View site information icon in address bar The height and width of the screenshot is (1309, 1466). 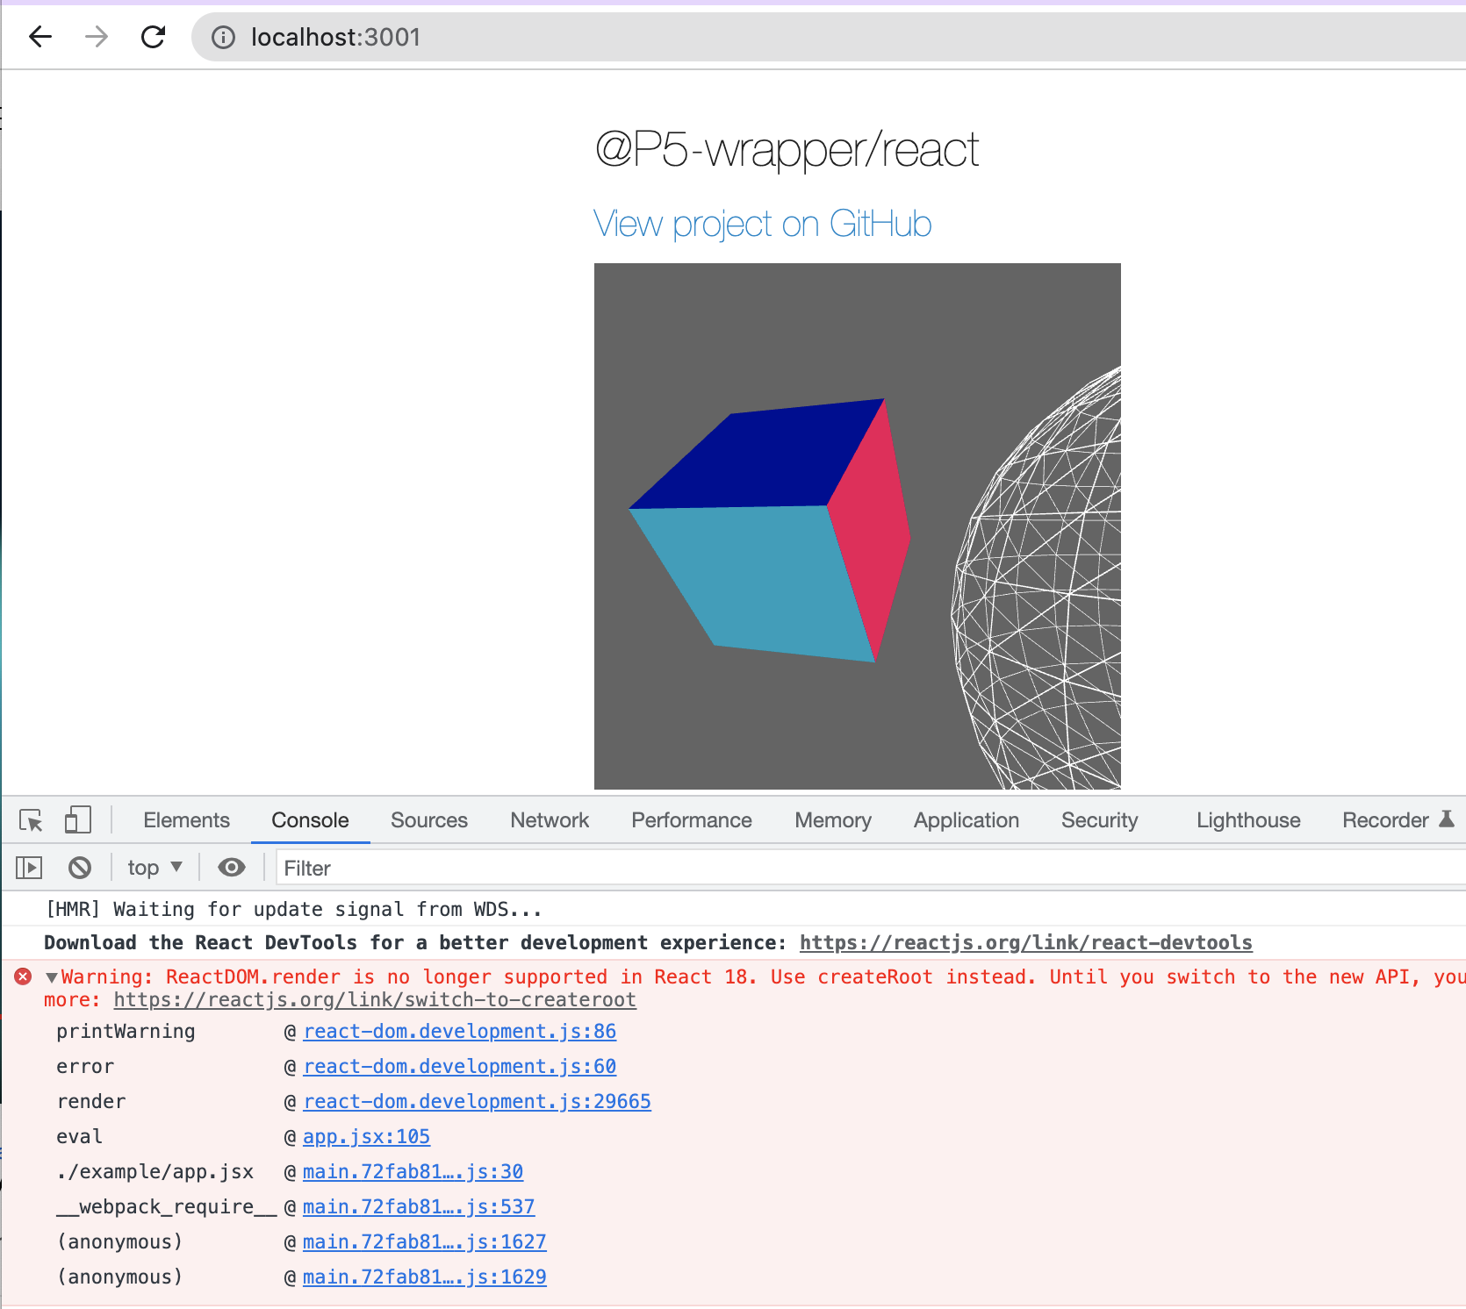coord(224,37)
